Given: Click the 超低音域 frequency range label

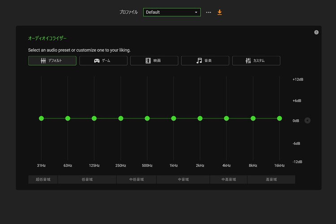Looking at the screenshot, I should tap(43, 180).
